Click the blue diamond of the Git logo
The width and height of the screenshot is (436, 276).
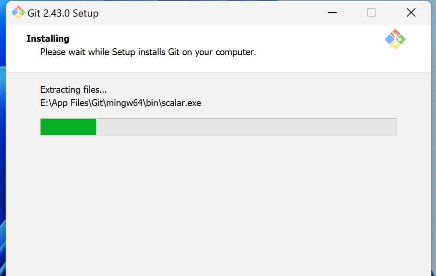tap(390, 38)
